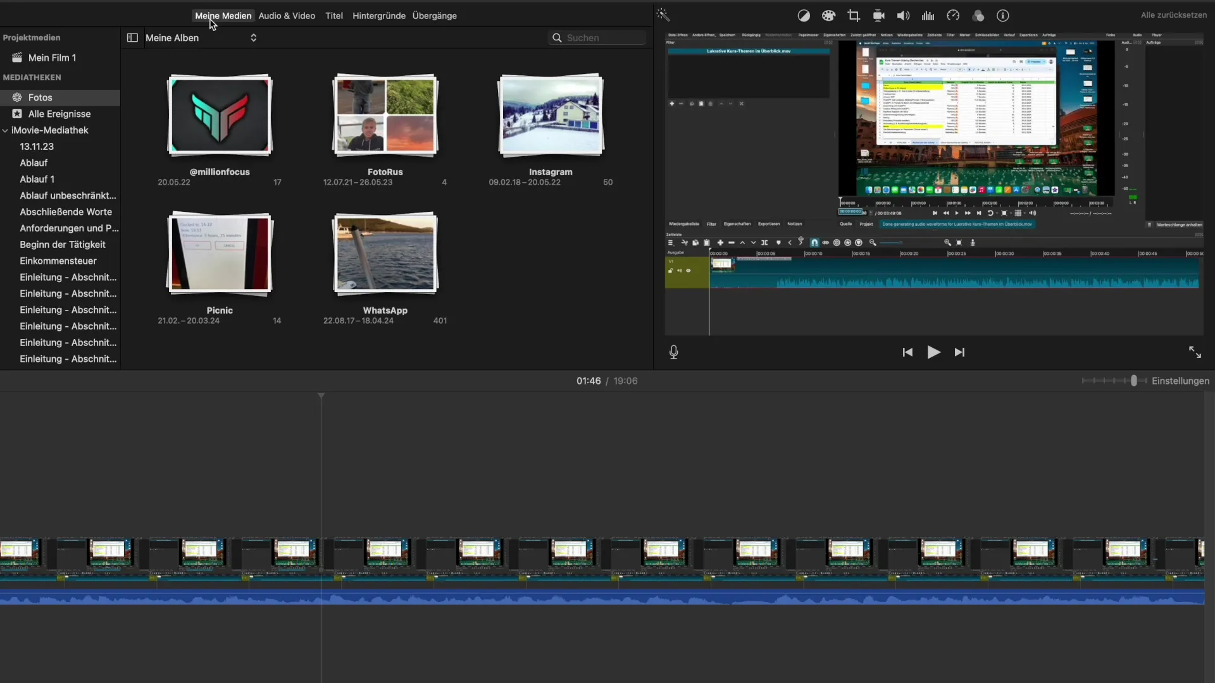This screenshot has width=1215, height=683.
Task: Start playback with the play button
Action: pos(933,352)
